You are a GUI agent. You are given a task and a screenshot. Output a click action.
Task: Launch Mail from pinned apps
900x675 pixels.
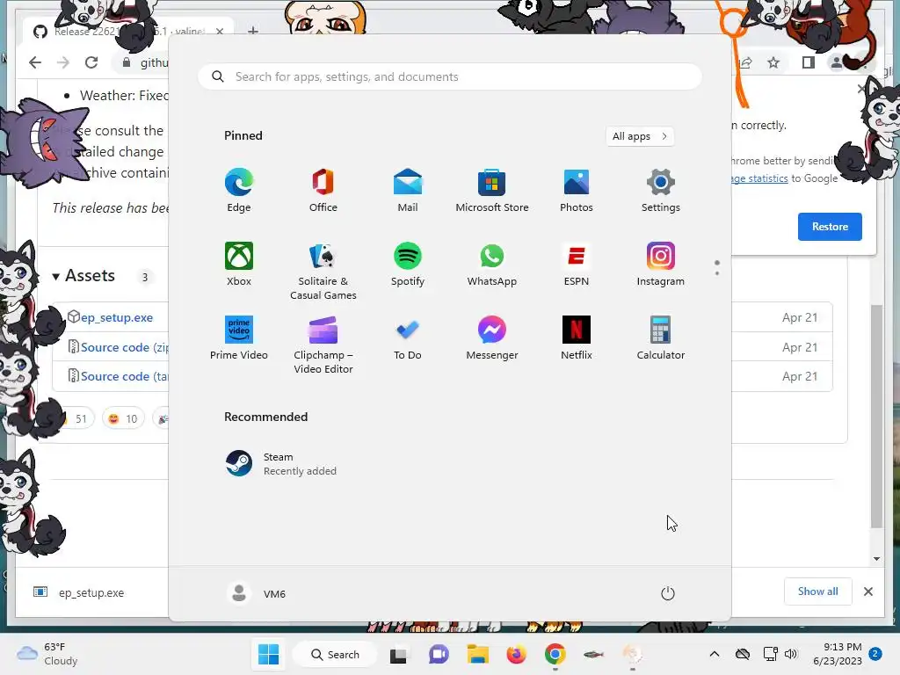point(408,191)
